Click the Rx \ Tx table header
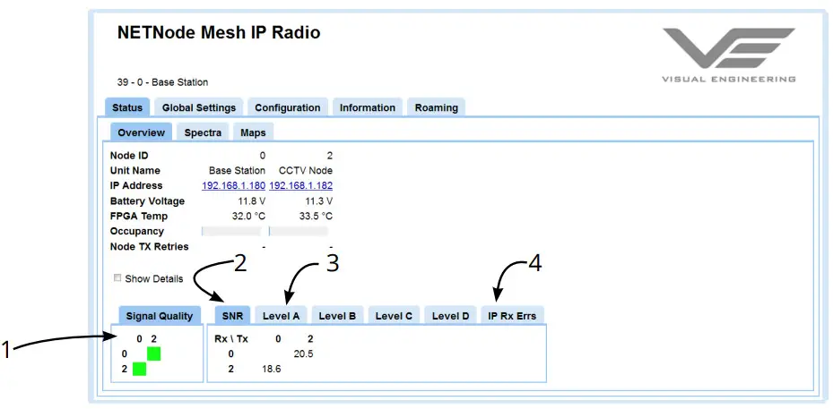Viewport: 833px width, 409px height. pos(231,338)
